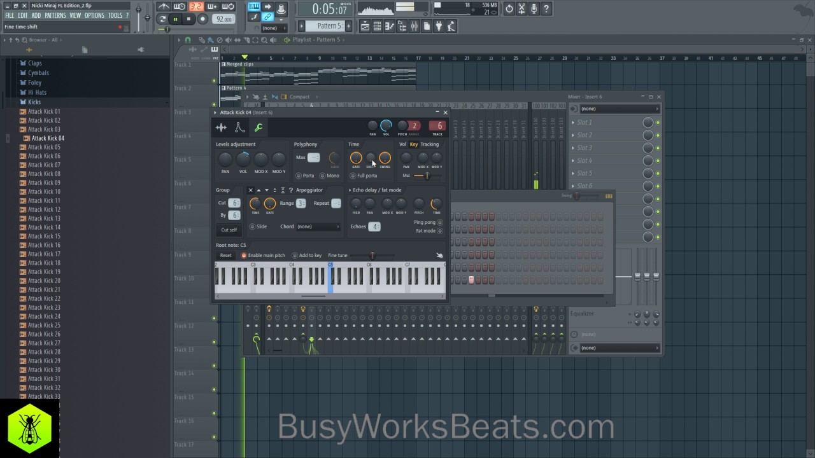Image resolution: width=815 pixels, height=458 pixels.
Task: Click the microphone one-click recording icon
Action: (534, 9)
